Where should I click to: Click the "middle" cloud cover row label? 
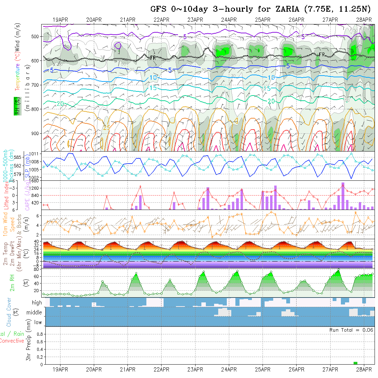click(x=34, y=313)
